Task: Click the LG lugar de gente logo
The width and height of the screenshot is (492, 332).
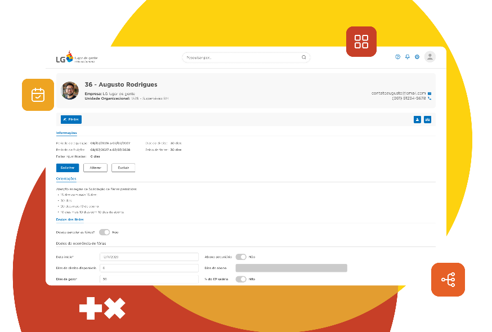Action: tap(73, 57)
